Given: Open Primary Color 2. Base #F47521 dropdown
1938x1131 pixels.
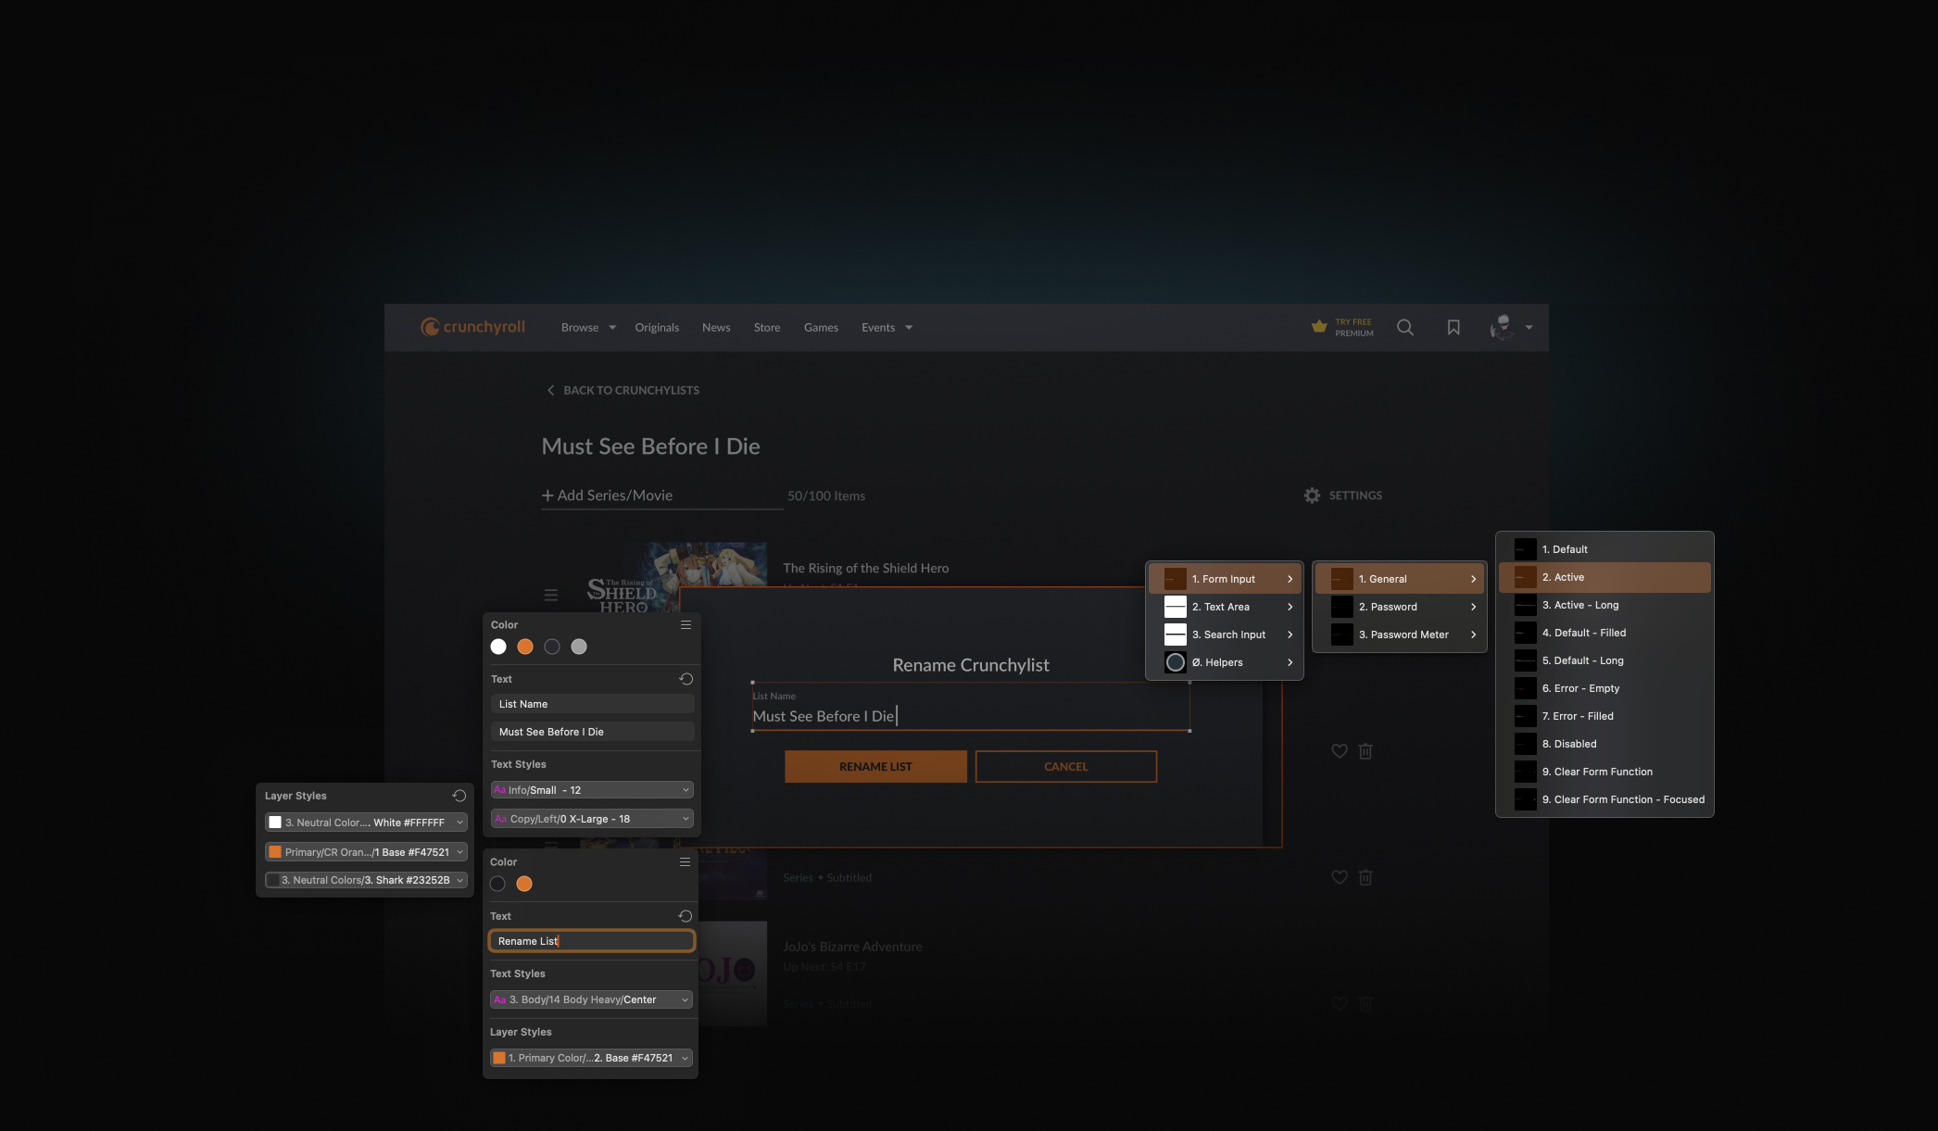Looking at the screenshot, I should pos(591,1058).
